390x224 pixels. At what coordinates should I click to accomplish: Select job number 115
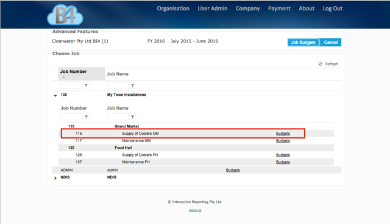click(79, 134)
